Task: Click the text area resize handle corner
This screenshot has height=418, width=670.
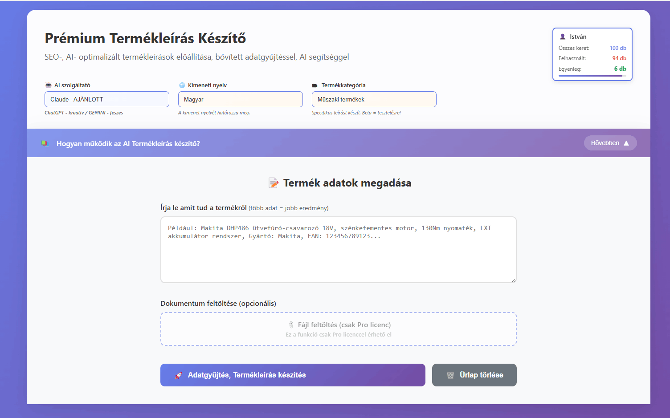Action: tap(514, 280)
